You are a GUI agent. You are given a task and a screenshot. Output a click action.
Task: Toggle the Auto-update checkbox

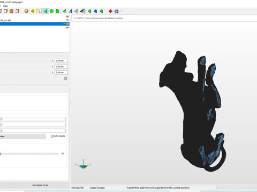pyautogui.click(x=52, y=136)
